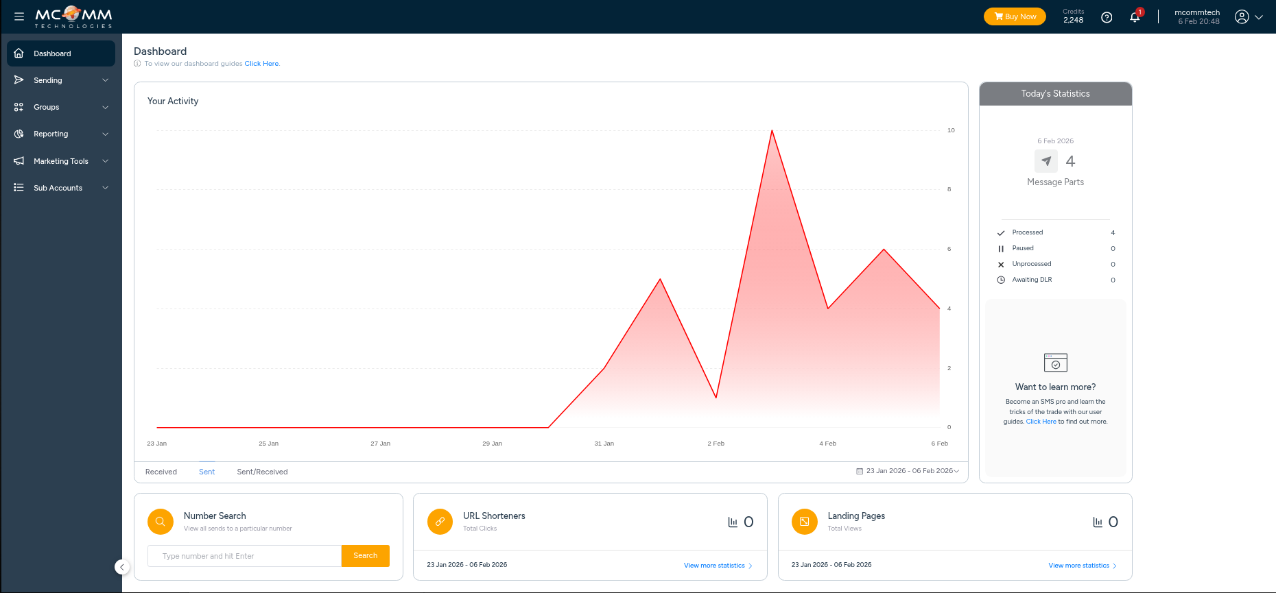Click the URL Shorteners date range text
Viewport: 1276px width, 593px height.
pyautogui.click(x=467, y=565)
